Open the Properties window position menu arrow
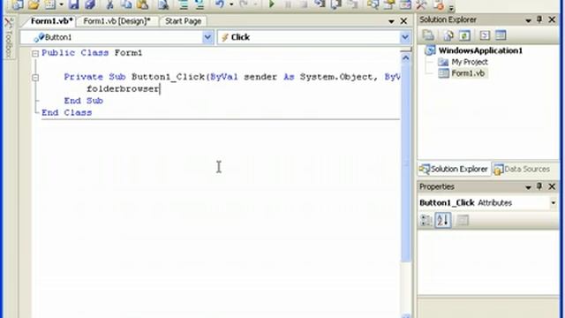 pos(528,187)
